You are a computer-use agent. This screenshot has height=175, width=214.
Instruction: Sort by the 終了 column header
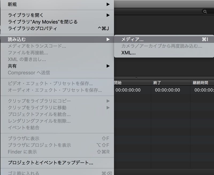pos(157,83)
